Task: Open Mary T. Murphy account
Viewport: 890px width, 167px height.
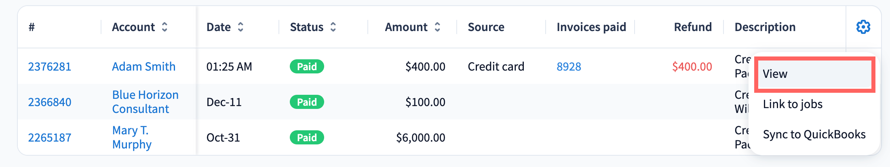Action: [x=132, y=137]
